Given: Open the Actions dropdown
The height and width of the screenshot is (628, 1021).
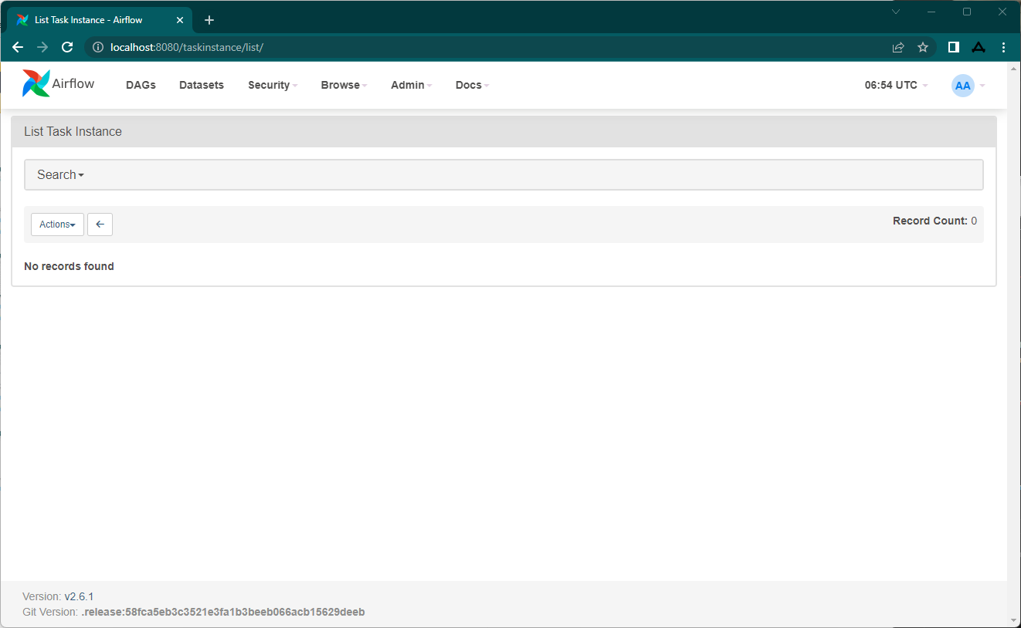Looking at the screenshot, I should tap(57, 225).
